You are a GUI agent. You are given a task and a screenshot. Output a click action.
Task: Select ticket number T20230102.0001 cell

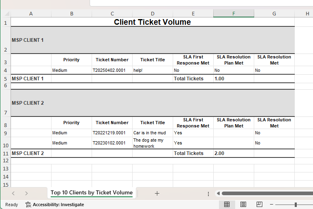point(112,143)
